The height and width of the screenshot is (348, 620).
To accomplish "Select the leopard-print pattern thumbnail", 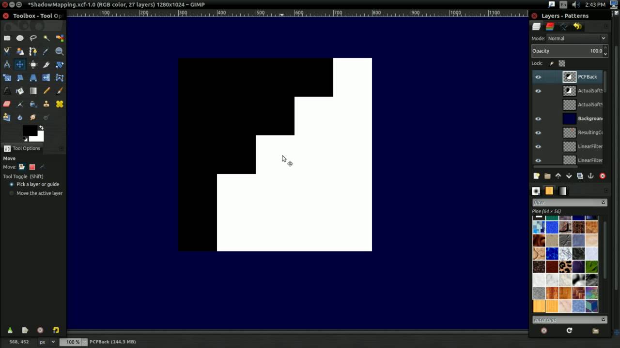I will pyautogui.click(x=565, y=267).
